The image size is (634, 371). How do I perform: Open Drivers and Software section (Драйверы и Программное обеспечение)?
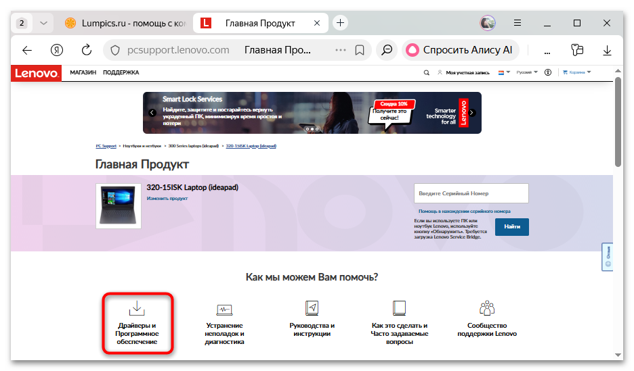[137, 324]
